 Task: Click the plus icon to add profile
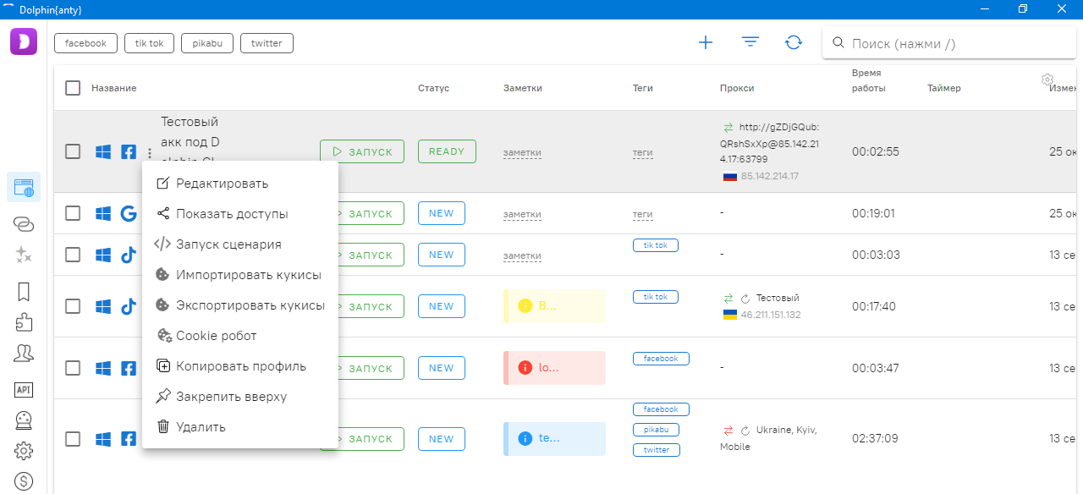coord(706,42)
